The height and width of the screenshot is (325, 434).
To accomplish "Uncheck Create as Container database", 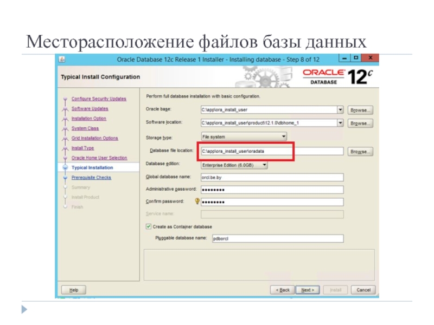I will pyautogui.click(x=149, y=226).
